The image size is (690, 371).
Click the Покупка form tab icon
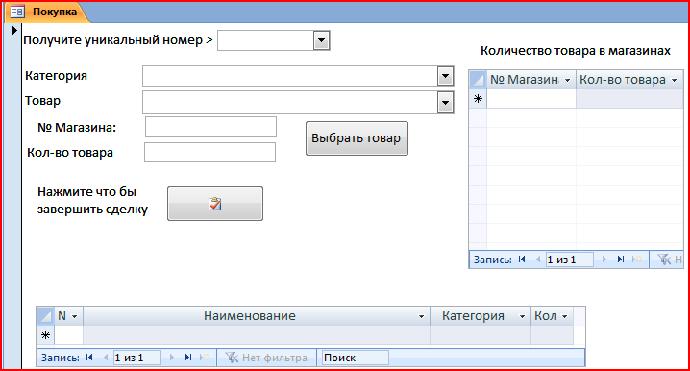[17, 12]
